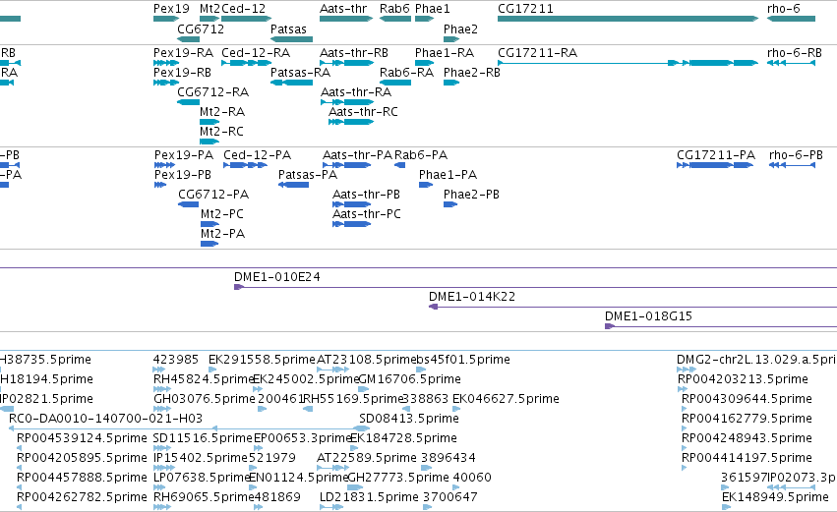837x512 pixels.
Task: Select EST GH03076.5prime
Action: click(205, 399)
